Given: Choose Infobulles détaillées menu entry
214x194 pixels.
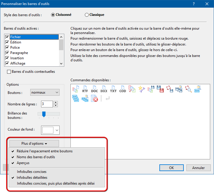Looking at the screenshot, I should pyautogui.click(x=57, y=178).
